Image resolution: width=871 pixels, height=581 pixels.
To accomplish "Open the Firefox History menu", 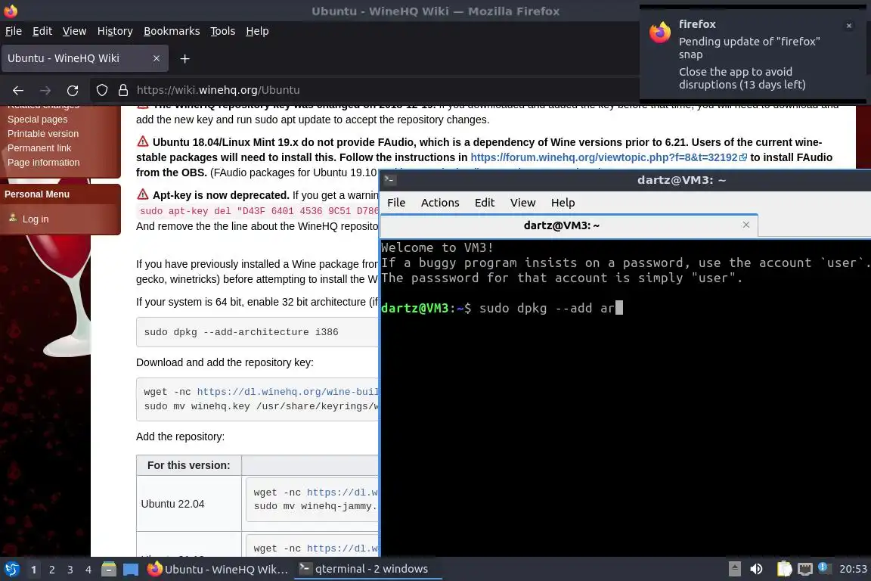I will tap(115, 31).
